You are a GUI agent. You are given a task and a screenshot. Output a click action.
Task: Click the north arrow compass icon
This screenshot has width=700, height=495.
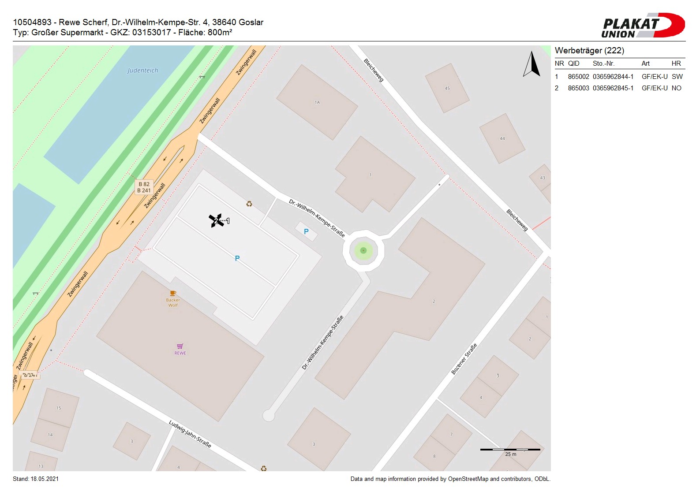pyautogui.click(x=532, y=64)
